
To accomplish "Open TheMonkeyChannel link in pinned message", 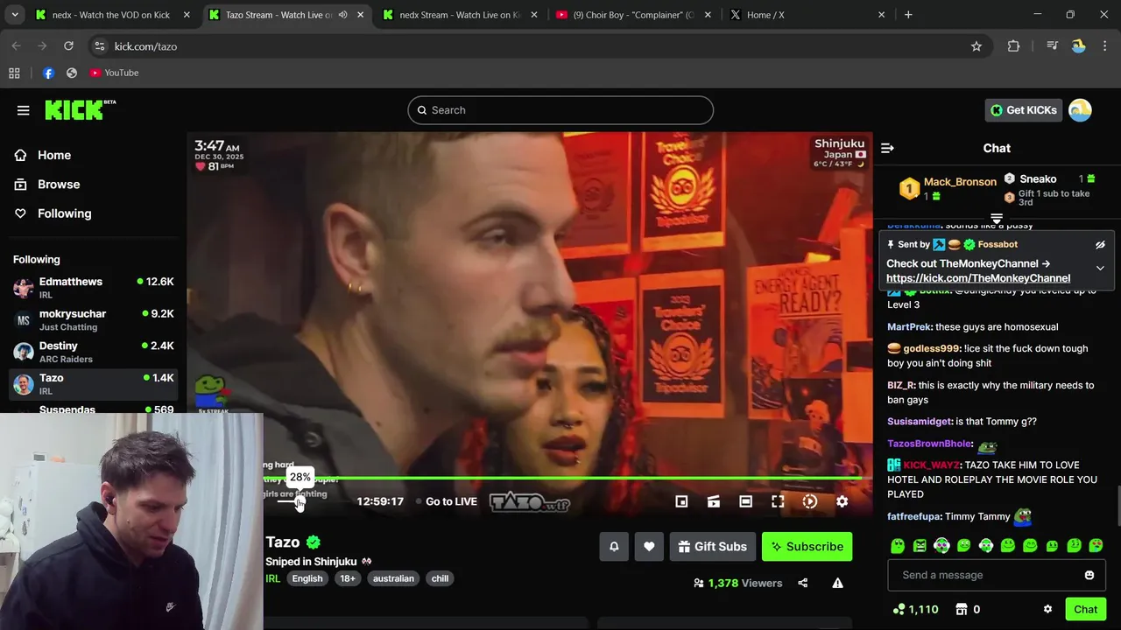I will [x=978, y=278].
